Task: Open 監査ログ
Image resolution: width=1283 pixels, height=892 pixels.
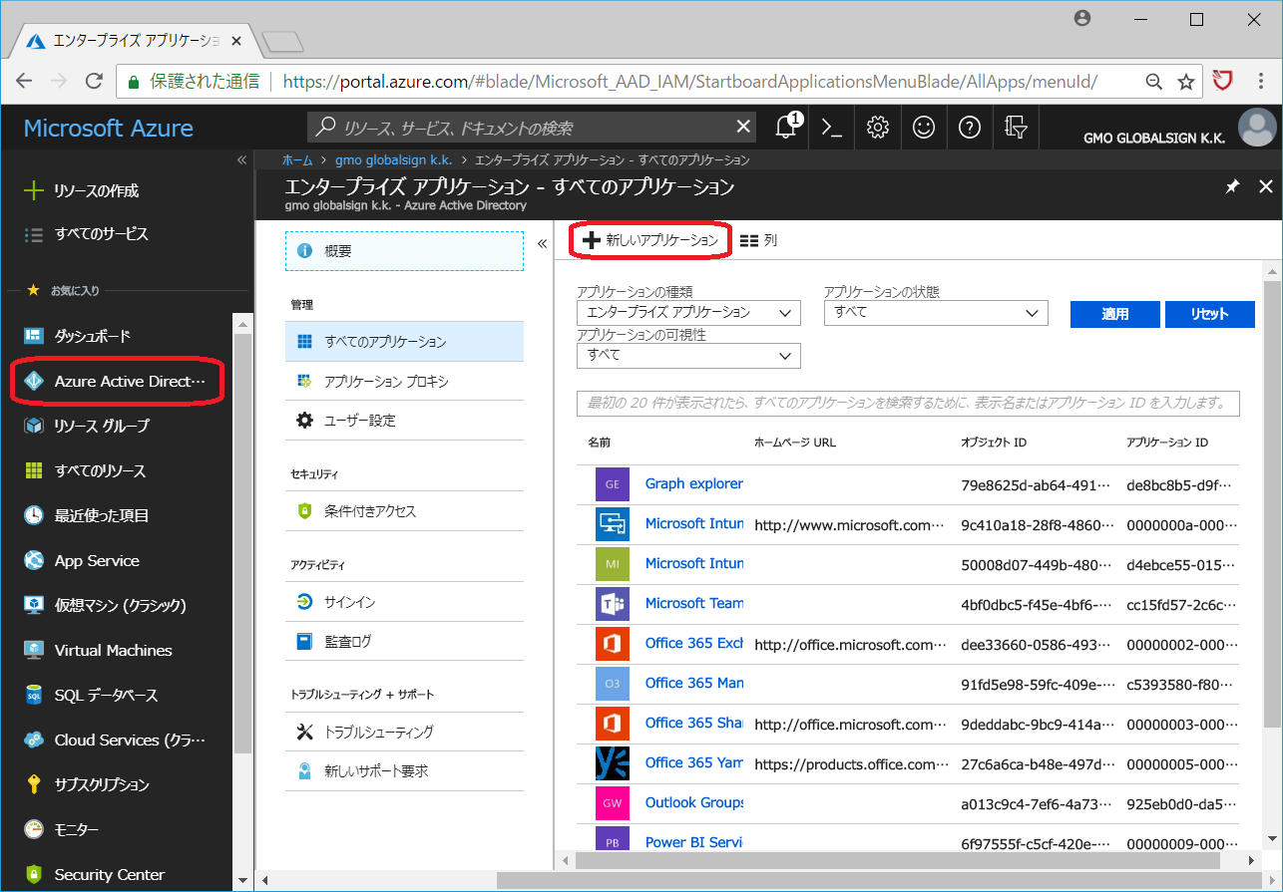Action: pyautogui.click(x=404, y=641)
